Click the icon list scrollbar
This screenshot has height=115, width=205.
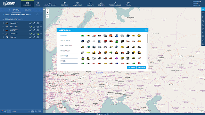[147, 38]
